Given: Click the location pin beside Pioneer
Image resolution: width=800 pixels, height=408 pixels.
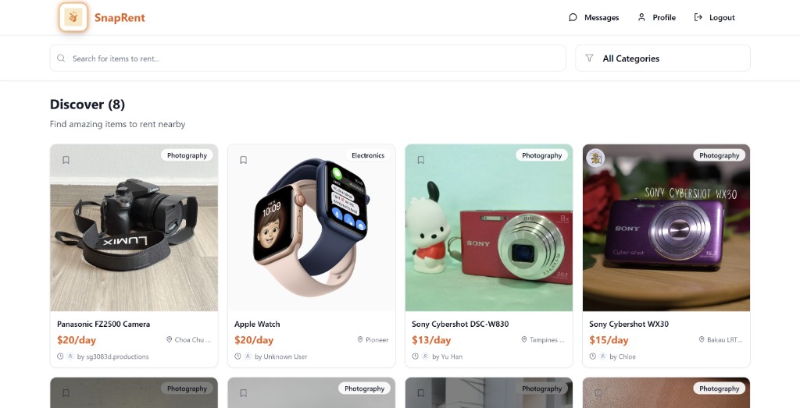Looking at the screenshot, I should point(360,340).
